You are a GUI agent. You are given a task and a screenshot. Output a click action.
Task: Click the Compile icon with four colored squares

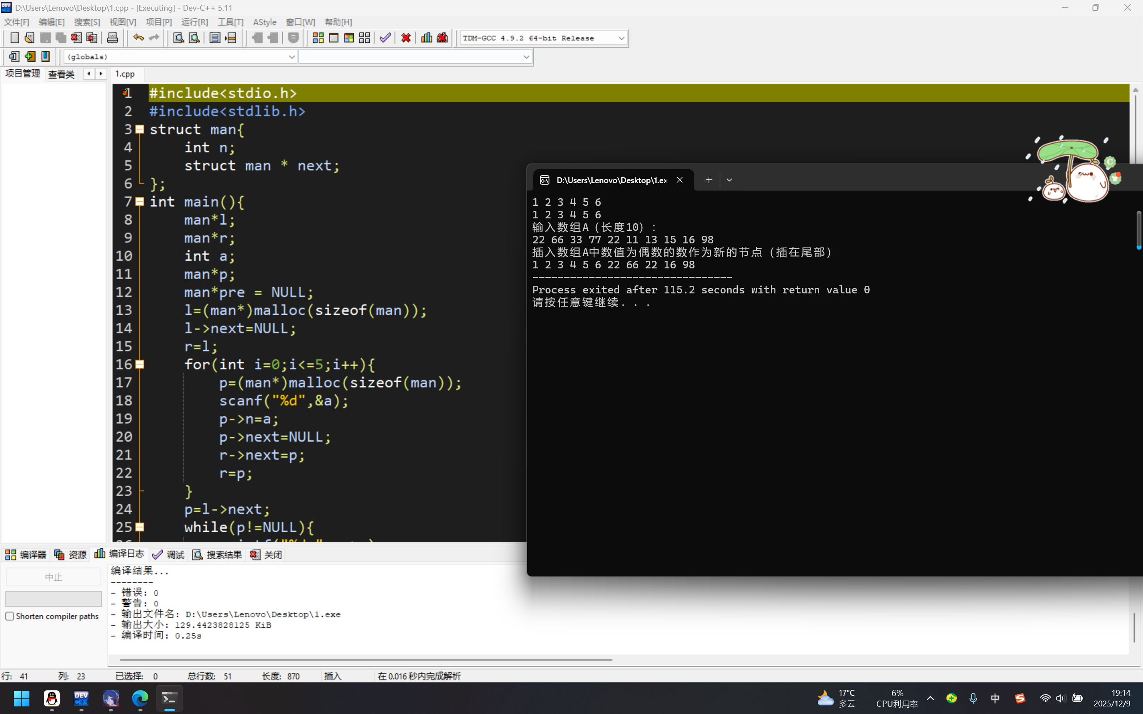pyautogui.click(x=318, y=38)
